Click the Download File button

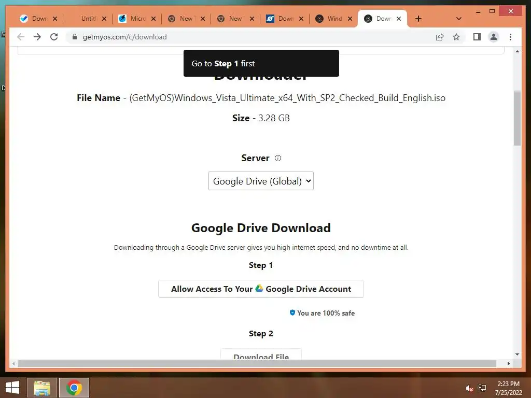(x=261, y=354)
